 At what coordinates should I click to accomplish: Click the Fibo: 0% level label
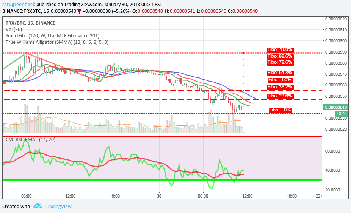coord(280,110)
